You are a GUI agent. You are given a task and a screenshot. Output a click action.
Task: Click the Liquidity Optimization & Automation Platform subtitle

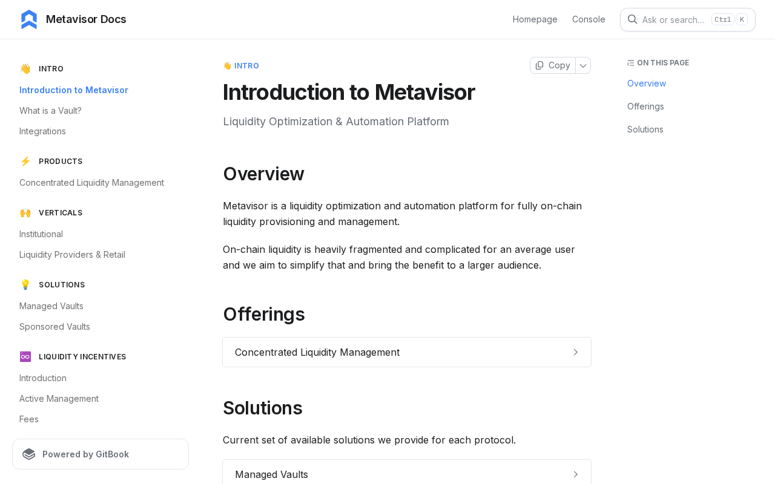(336, 122)
